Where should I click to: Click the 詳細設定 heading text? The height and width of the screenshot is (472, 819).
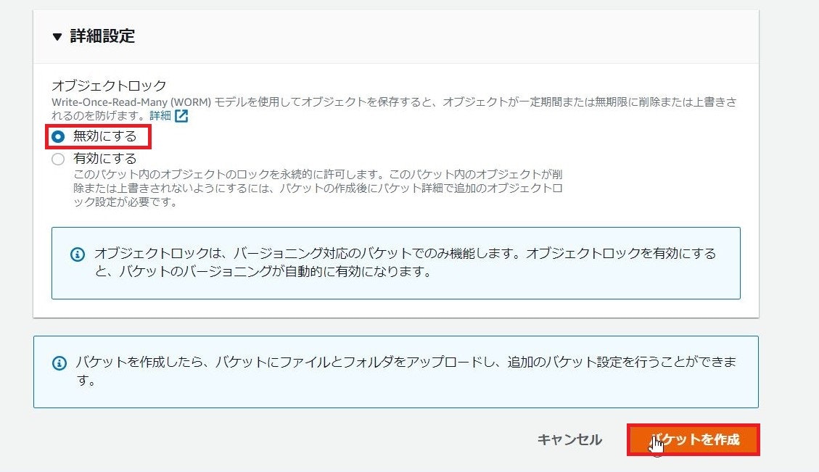click(102, 36)
